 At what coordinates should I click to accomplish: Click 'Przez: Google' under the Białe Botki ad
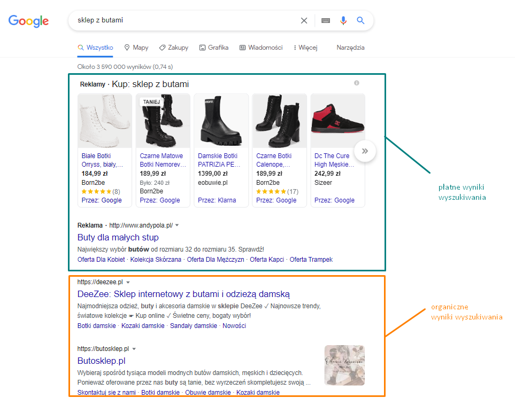click(102, 200)
